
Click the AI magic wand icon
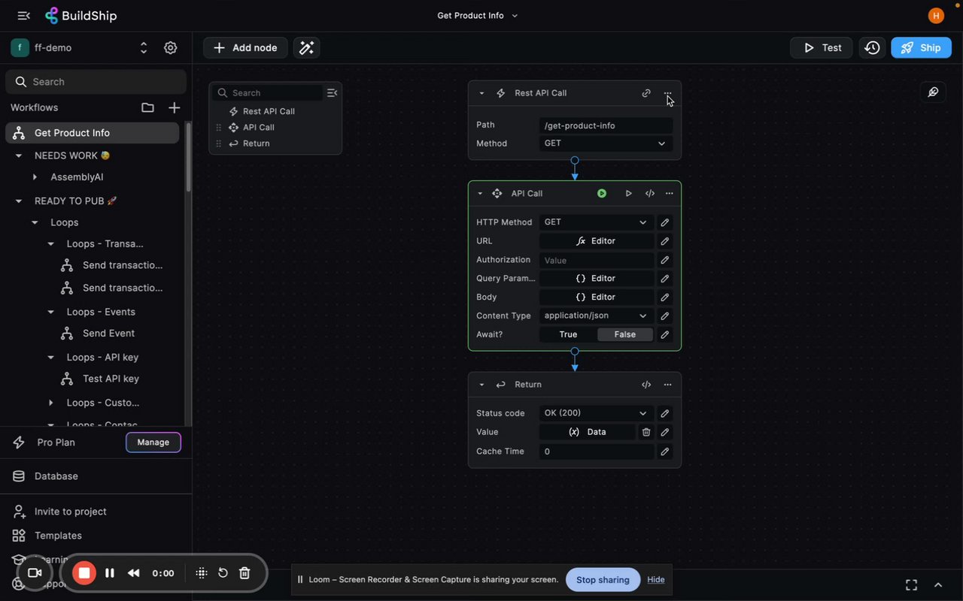(306, 48)
